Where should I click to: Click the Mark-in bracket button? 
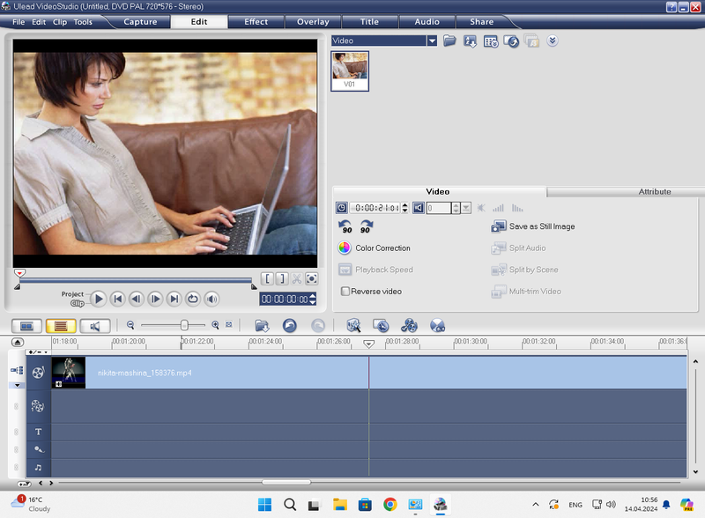[267, 278]
